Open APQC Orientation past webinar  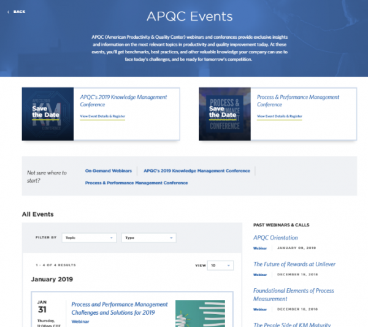[x=275, y=238]
